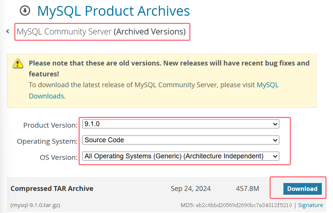The height and width of the screenshot is (213, 333).
Task: Click the Product Version label
Action: pyautogui.click(x=50, y=125)
